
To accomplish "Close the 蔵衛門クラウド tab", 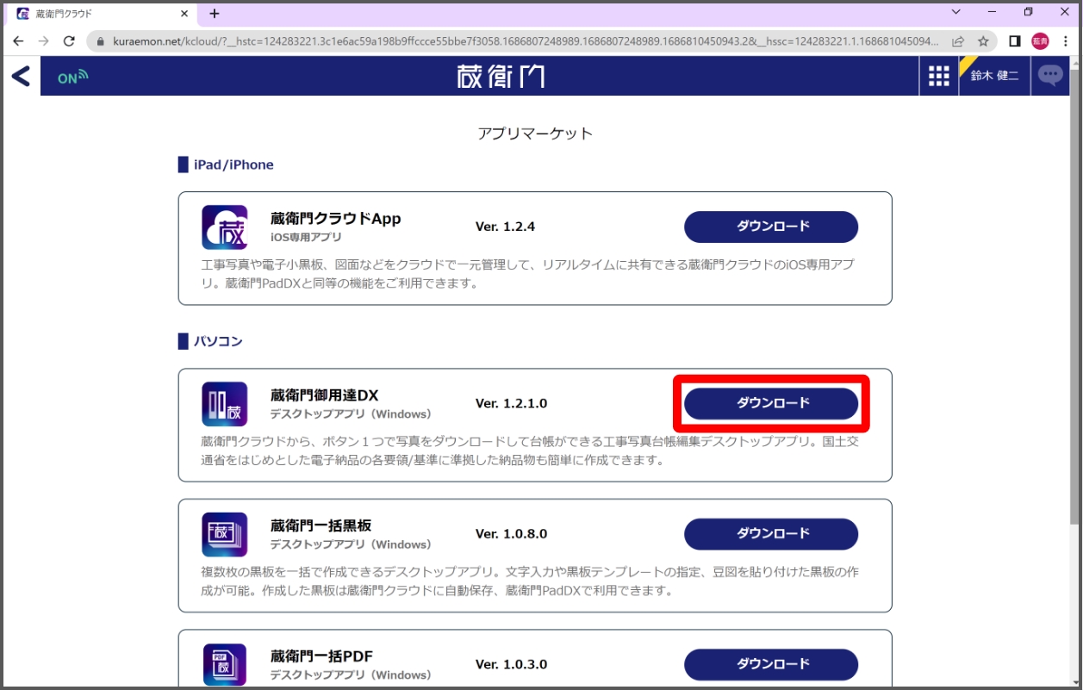I will (184, 14).
